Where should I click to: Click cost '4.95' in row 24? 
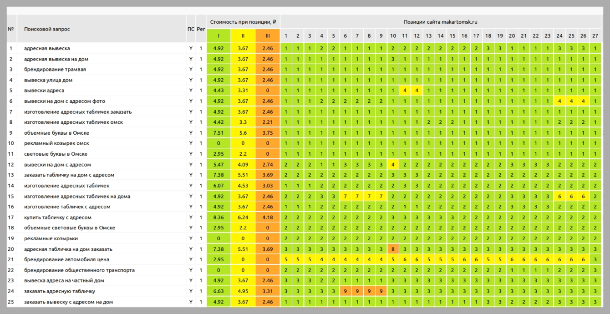pyautogui.click(x=243, y=291)
